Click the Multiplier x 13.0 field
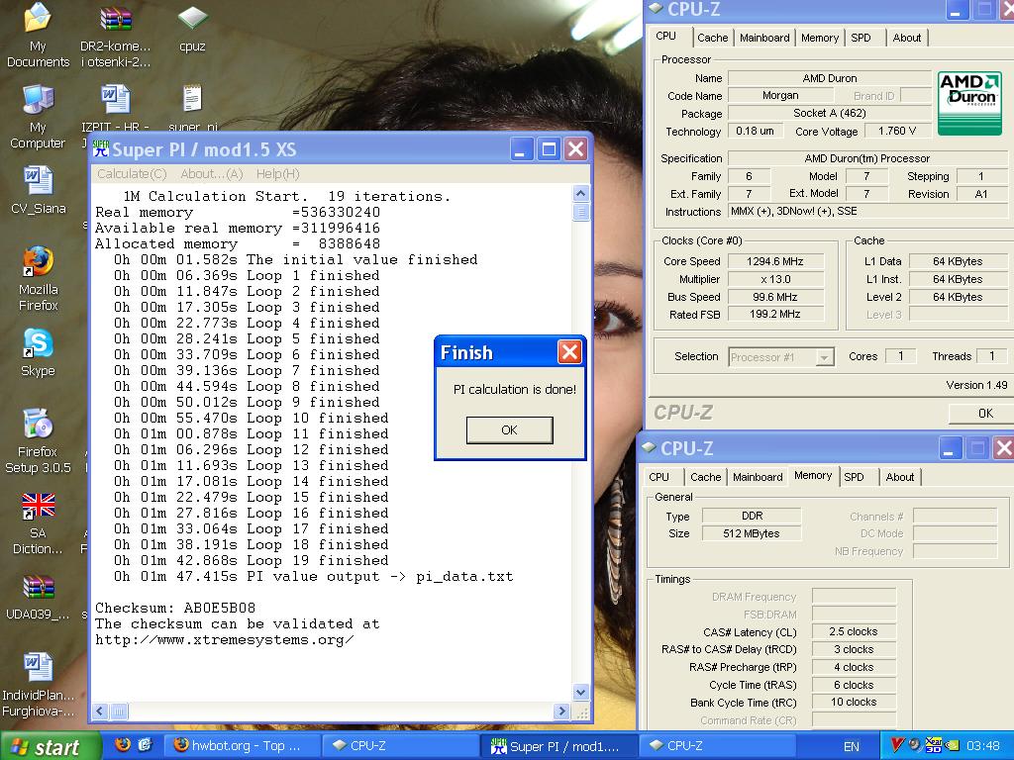 coord(775,279)
